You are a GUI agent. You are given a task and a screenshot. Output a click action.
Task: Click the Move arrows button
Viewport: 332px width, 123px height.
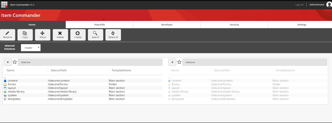[43, 35]
